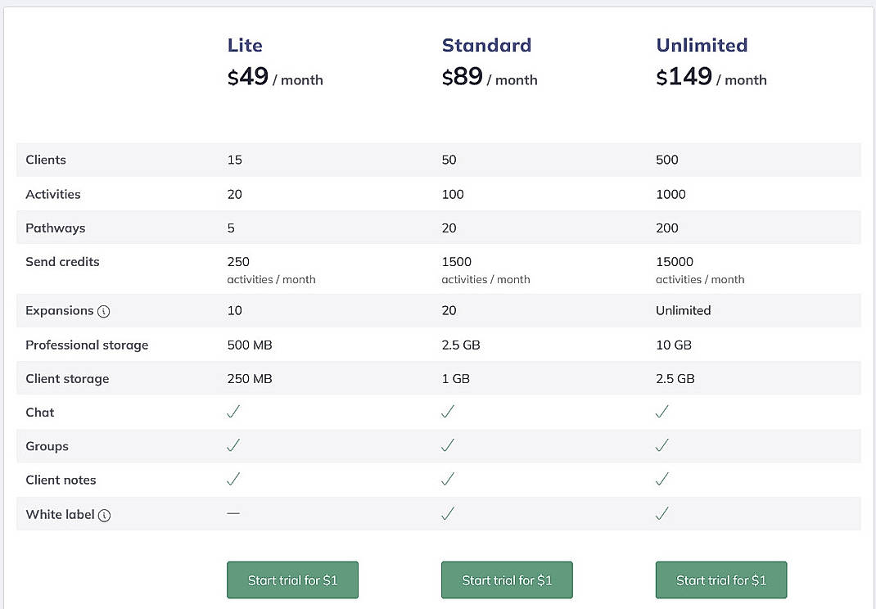Start trial for $1 on Unlimited plan
This screenshot has height=609, width=876.
coord(720,580)
